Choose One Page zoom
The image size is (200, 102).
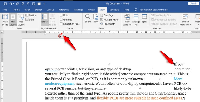coord(107,15)
